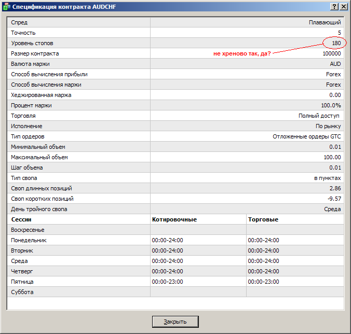Viewport: 351px width, 334px height.
Task: Select the Воскресенье session row
Action: pos(176,230)
